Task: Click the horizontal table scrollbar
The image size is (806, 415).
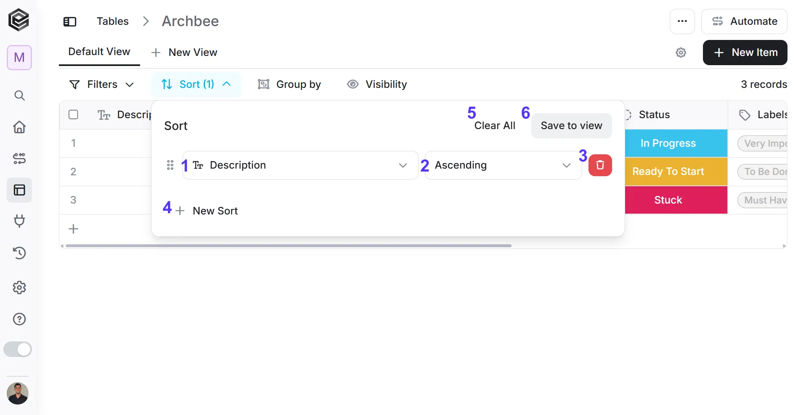Action: coord(289,246)
